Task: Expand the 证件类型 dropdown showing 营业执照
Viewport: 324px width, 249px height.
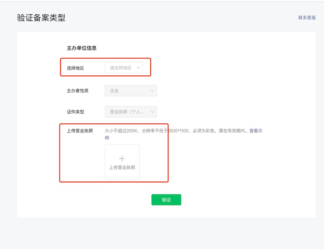Action: coord(131,112)
